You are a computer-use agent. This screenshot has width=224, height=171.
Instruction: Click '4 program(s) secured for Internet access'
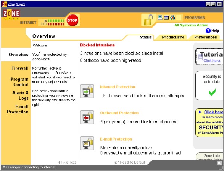coord(139,122)
